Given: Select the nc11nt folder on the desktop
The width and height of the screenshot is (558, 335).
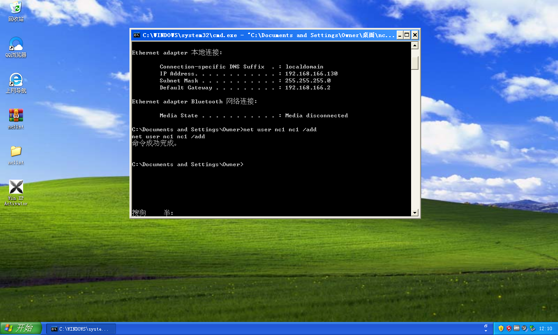Looking at the screenshot, I should 16,155.
